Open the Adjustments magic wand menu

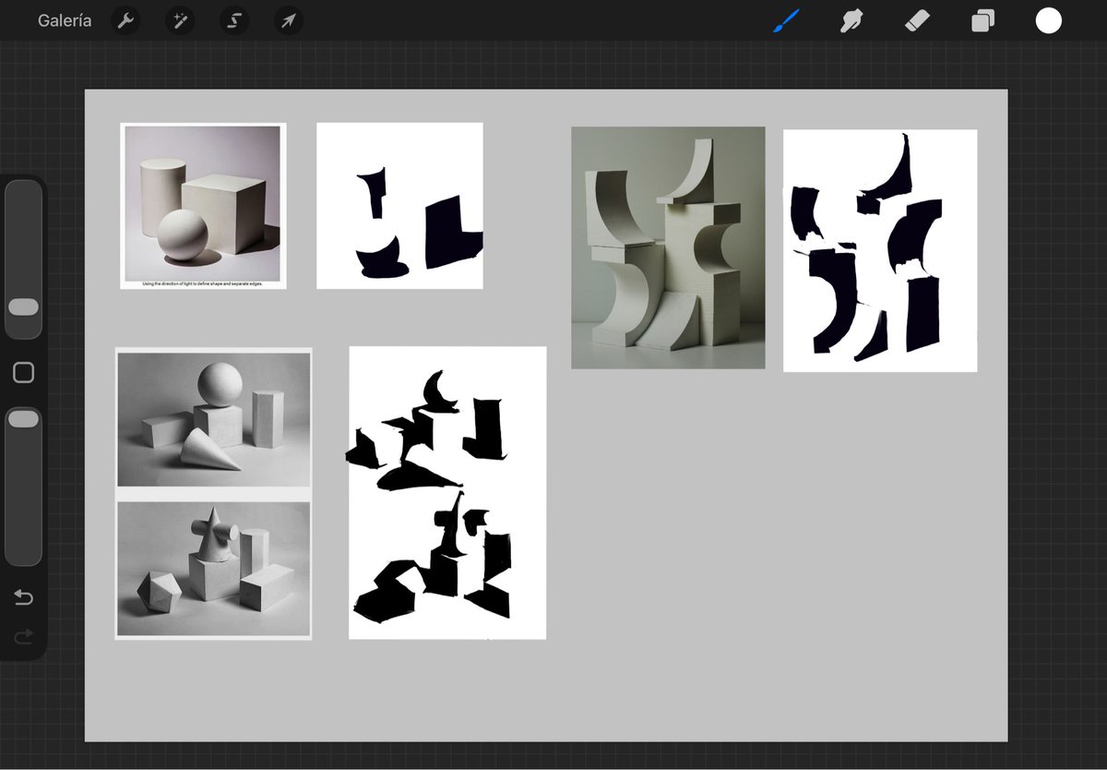point(180,20)
